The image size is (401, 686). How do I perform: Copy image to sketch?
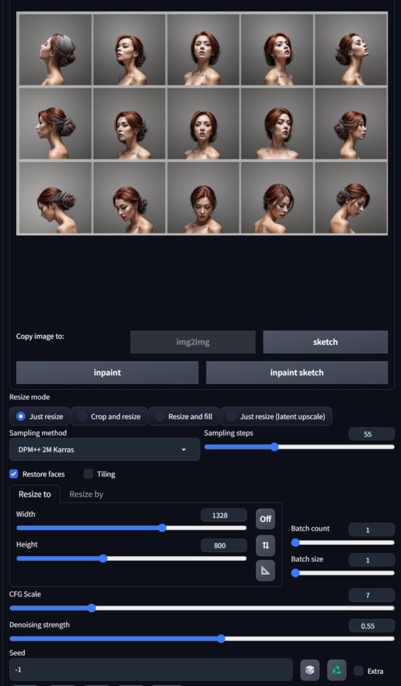click(325, 342)
